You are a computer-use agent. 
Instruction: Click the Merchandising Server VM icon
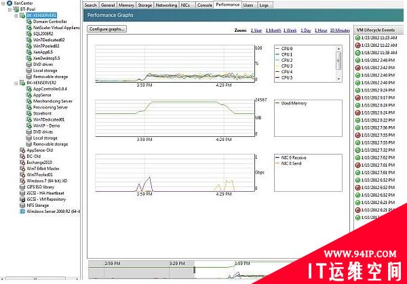click(29, 101)
